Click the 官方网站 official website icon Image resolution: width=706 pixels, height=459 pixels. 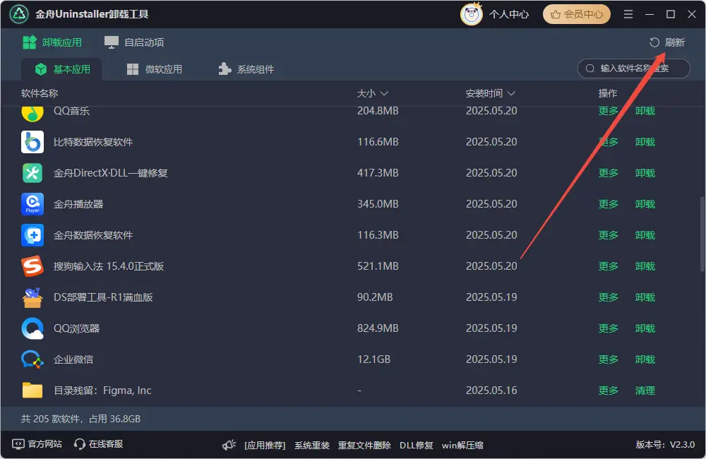coord(17,444)
